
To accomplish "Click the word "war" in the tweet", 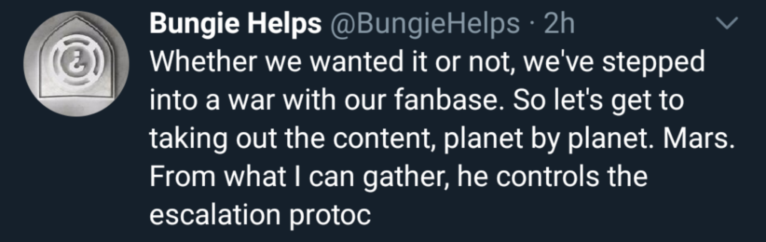I will 251,101.
